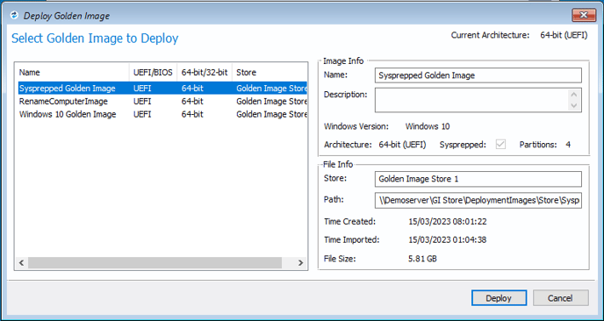The width and height of the screenshot is (604, 321).
Task: Close the Deploy Golden Image dialog
Action: point(584,16)
